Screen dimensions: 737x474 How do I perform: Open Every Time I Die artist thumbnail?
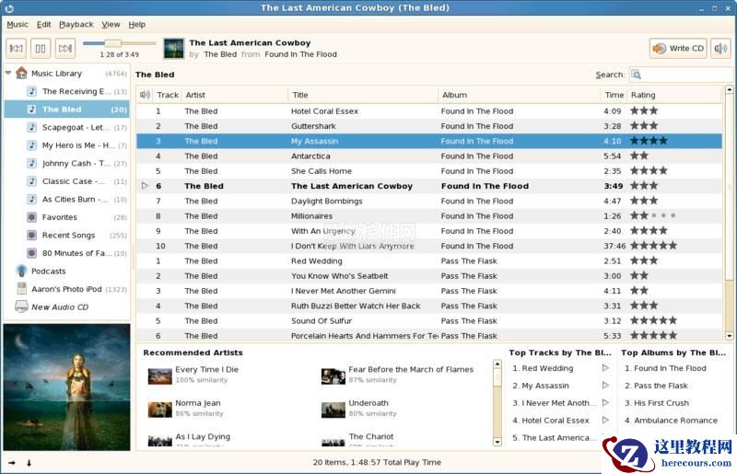click(159, 376)
